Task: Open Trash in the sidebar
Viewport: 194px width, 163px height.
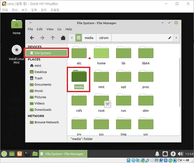Action: 46,78
